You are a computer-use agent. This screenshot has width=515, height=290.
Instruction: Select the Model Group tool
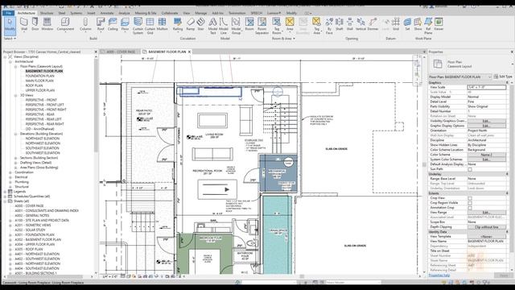tap(236, 27)
